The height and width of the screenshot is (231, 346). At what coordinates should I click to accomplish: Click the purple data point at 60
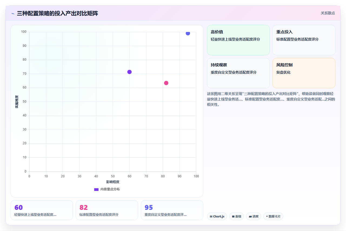[129, 72]
